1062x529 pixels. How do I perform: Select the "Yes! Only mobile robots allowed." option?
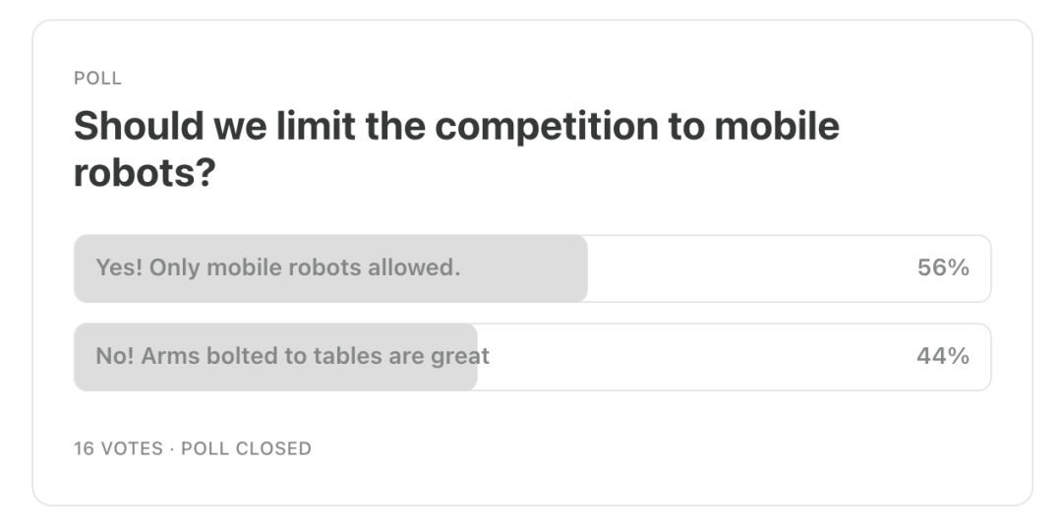277,267
